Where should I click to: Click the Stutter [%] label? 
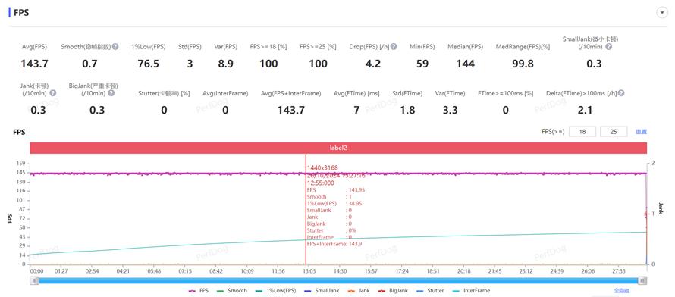[165, 93]
